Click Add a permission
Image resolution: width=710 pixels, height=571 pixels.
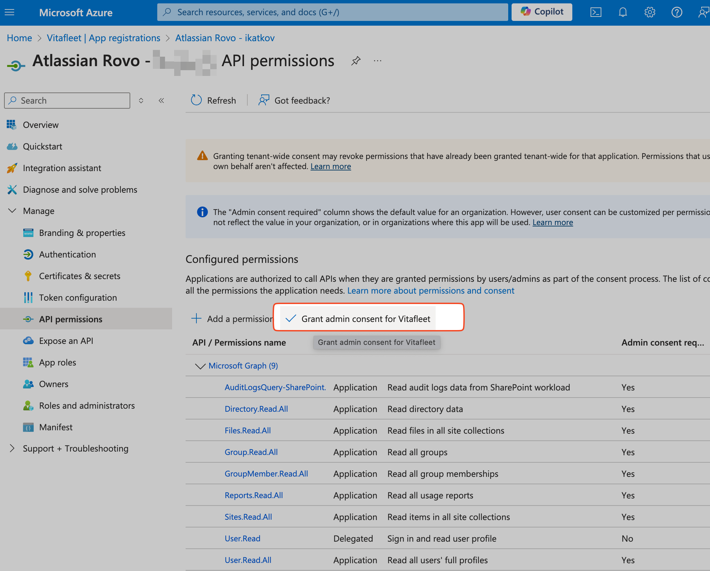(x=232, y=319)
